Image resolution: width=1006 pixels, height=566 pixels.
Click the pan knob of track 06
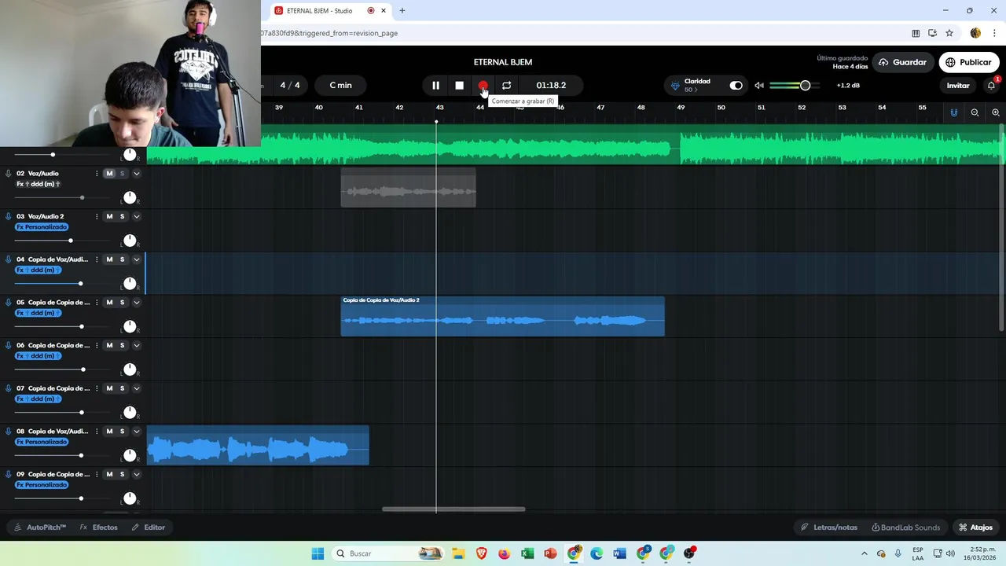tap(130, 369)
